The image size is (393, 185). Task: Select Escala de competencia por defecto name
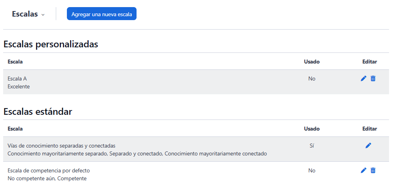click(49, 170)
